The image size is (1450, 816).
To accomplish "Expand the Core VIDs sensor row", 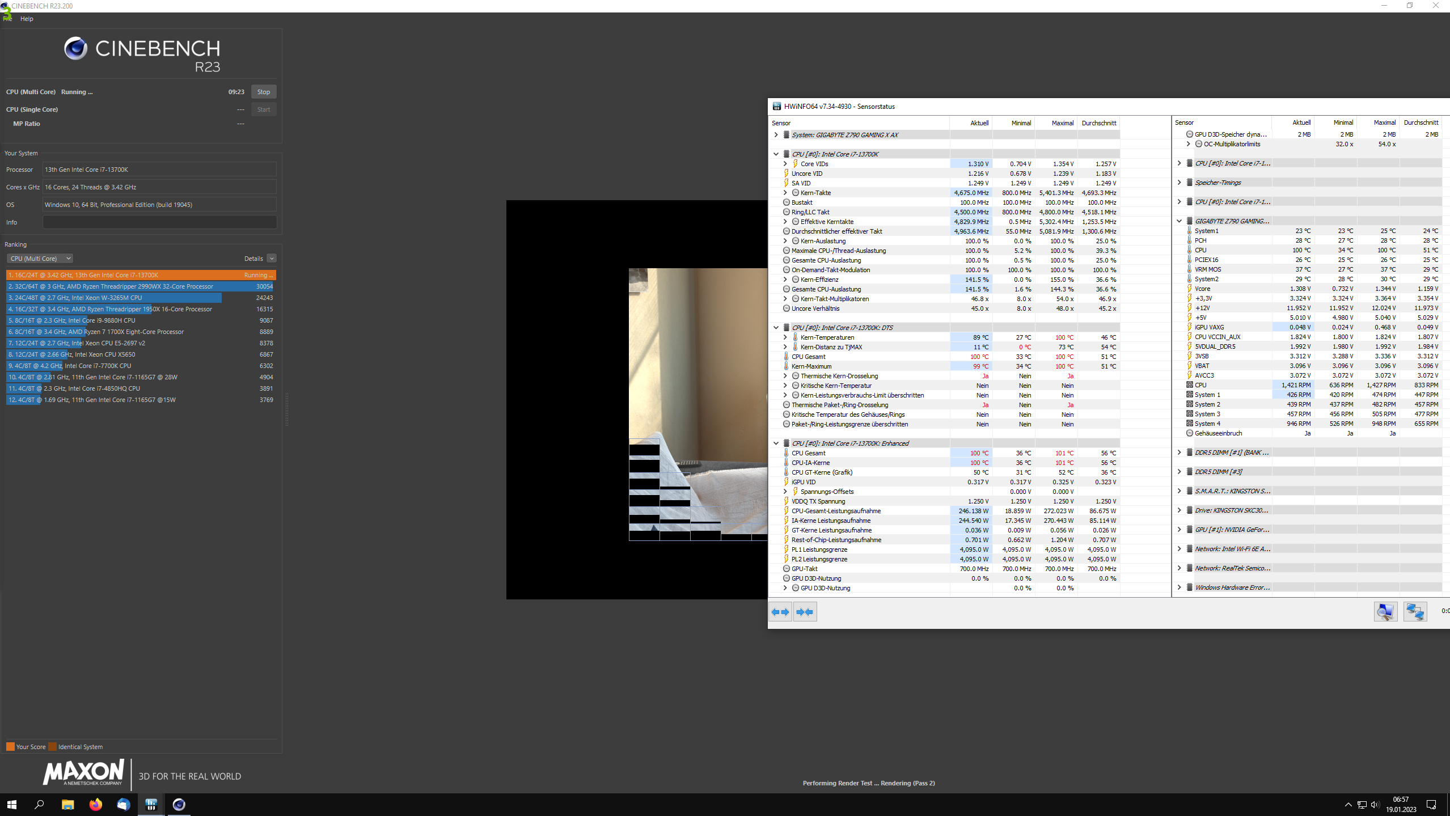I will point(785,164).
